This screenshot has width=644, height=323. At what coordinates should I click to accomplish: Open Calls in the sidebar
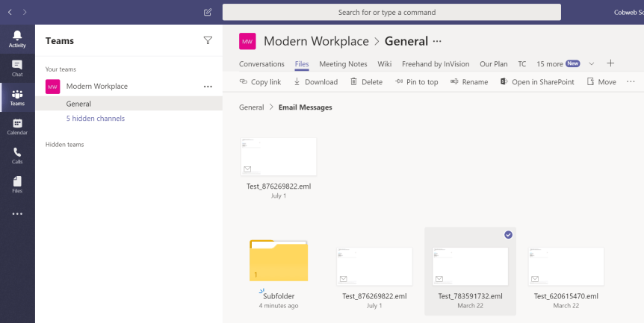coord(17,155)
